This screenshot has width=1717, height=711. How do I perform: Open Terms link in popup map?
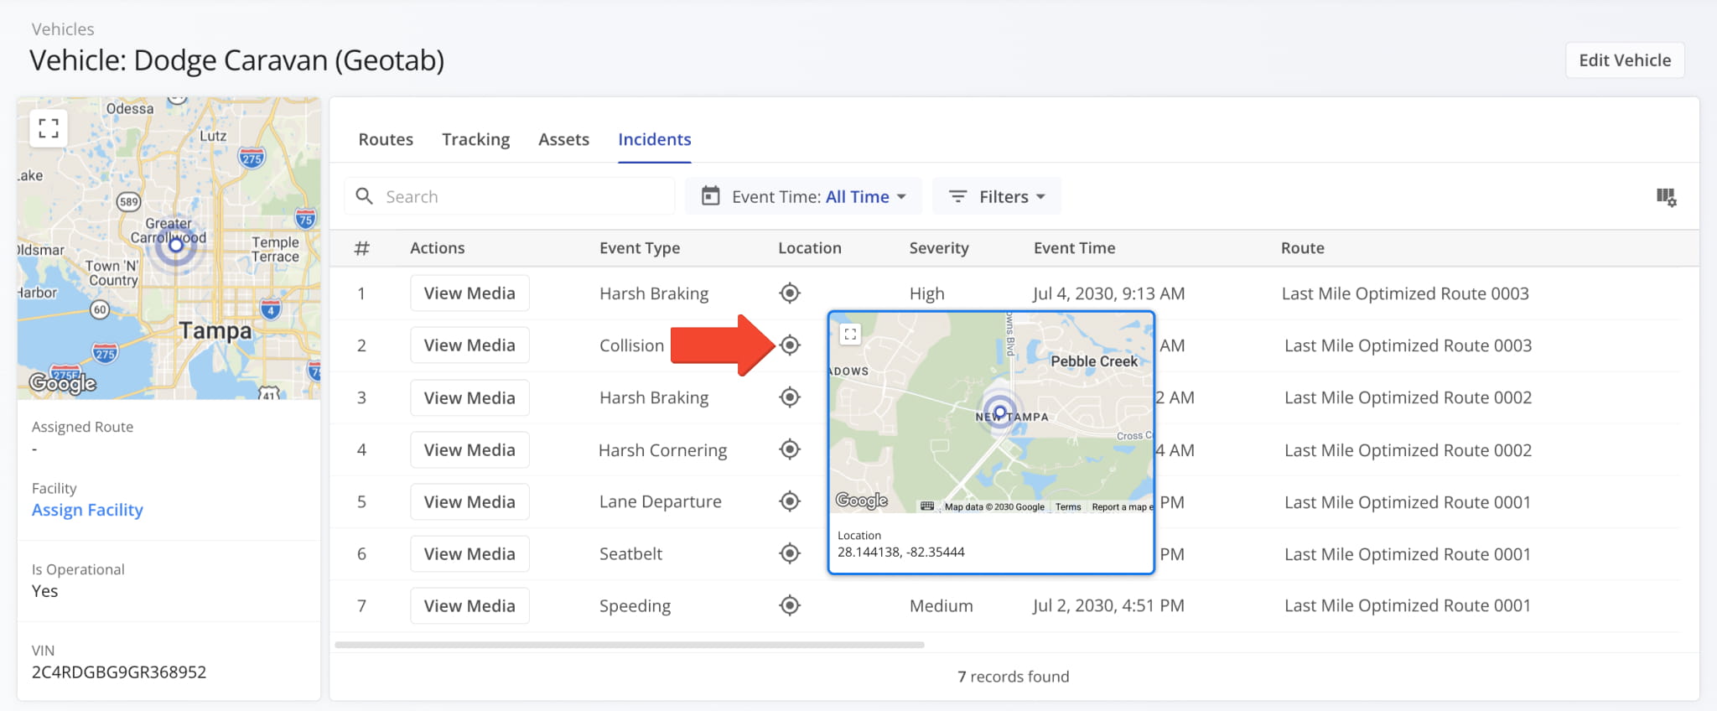(1068, 506)
